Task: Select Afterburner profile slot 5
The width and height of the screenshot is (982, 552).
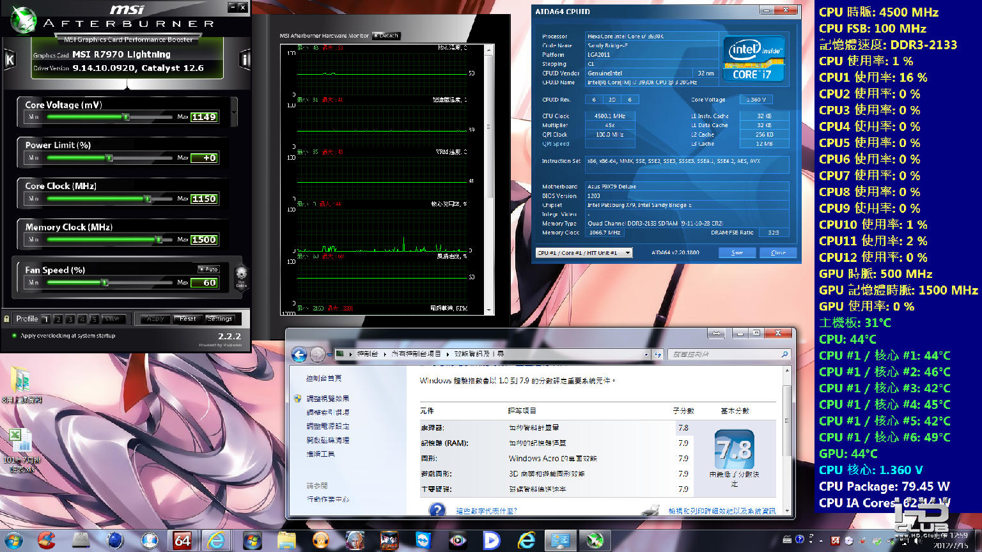Action: pyautogui.click(x=94, y=319)
